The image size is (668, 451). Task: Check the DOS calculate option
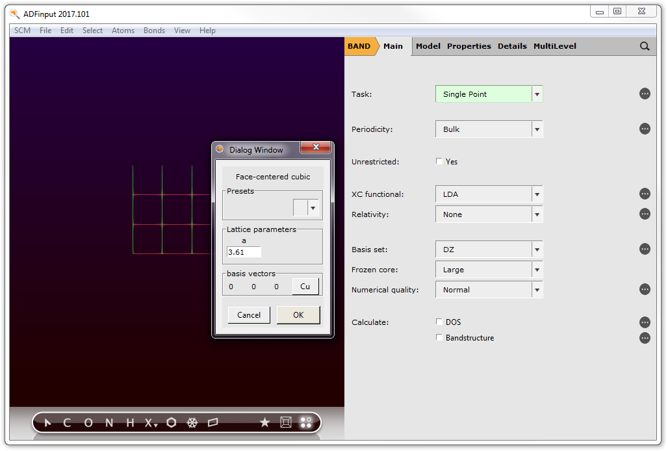[x=439, y=322]
